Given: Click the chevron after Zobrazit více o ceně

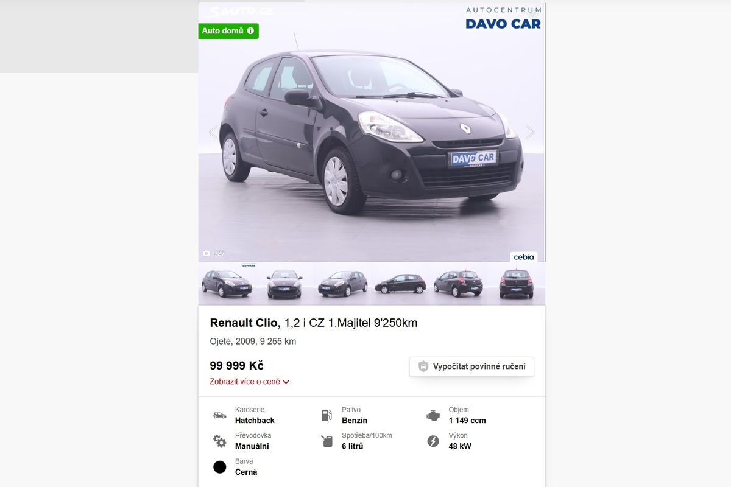Looking at the screenshot, I should click(x=286, y=382).
